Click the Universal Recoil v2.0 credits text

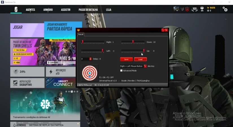(124, 81)
